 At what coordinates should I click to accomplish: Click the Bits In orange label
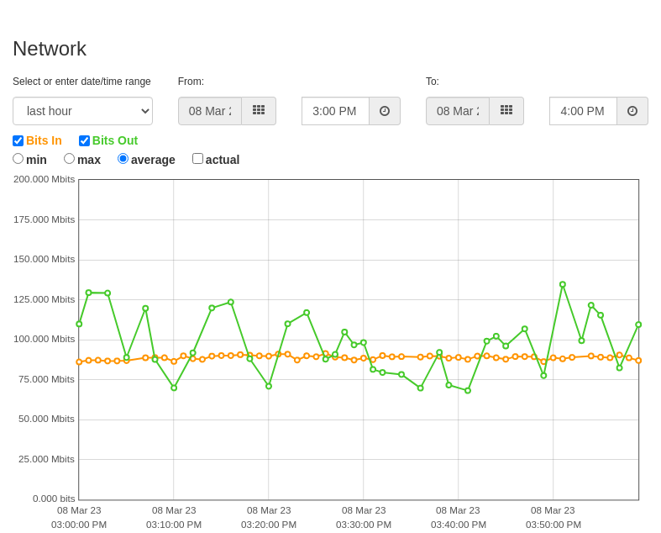click(x=44, y=140)
